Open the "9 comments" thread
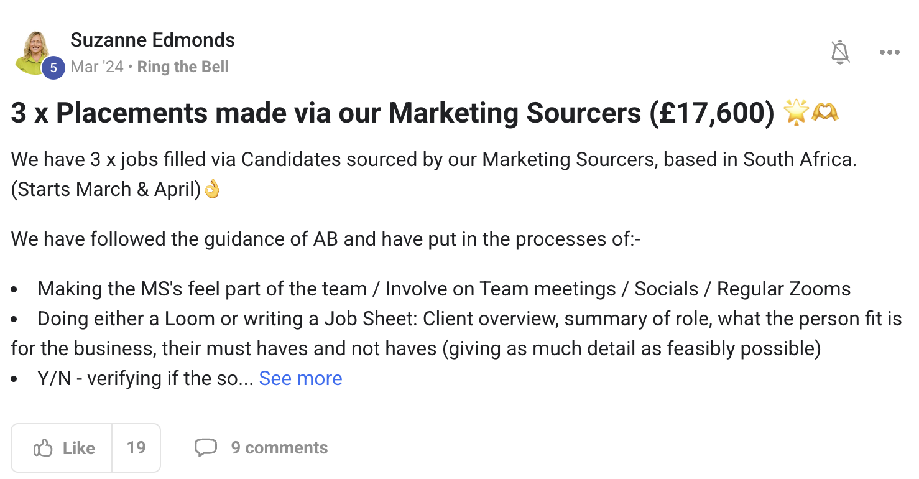 [279, 448]
